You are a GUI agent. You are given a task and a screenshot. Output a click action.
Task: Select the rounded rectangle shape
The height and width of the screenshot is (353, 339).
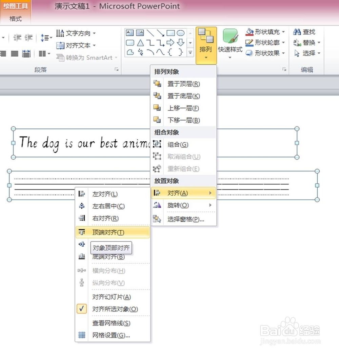(x=130, y=42)
